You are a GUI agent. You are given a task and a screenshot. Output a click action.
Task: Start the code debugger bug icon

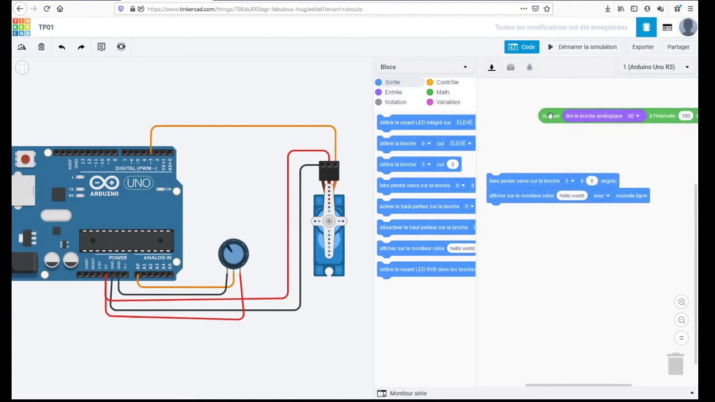(530, 67)
